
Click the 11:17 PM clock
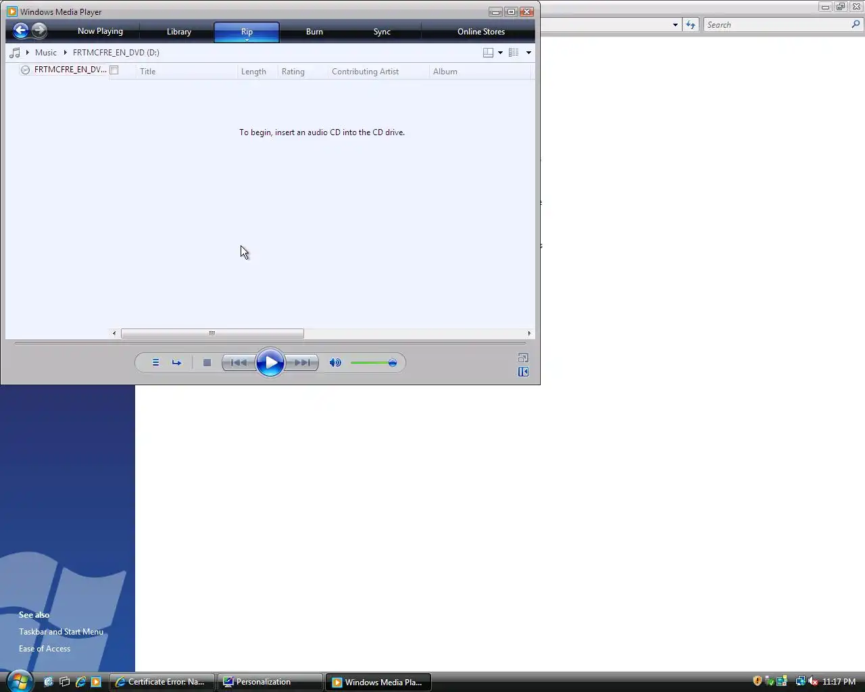click(839, 682)
